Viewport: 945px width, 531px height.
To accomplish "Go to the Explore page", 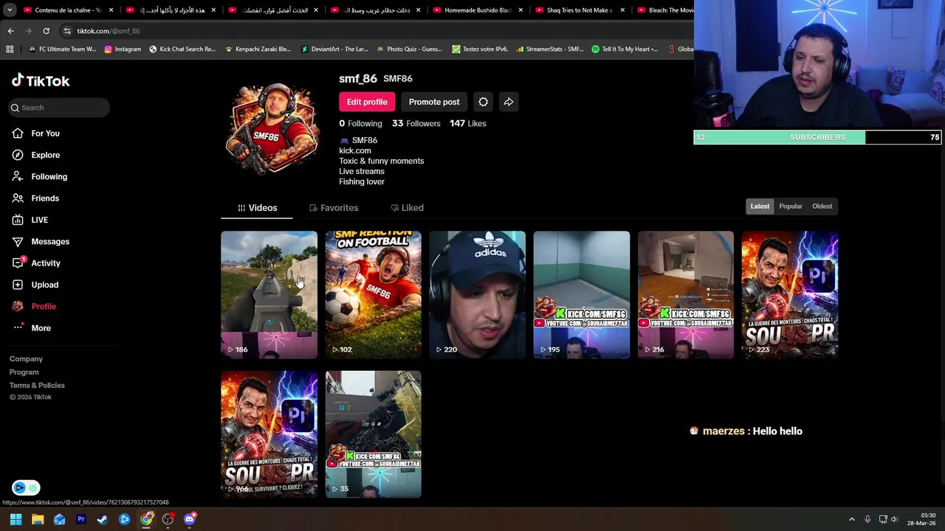I will tap(35, 155).
